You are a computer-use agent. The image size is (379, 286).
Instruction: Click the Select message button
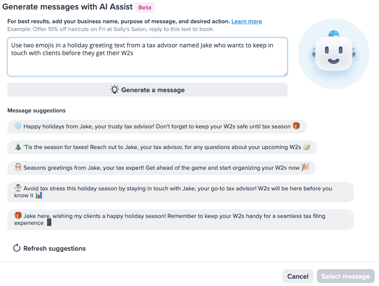[x=345, y=276]
